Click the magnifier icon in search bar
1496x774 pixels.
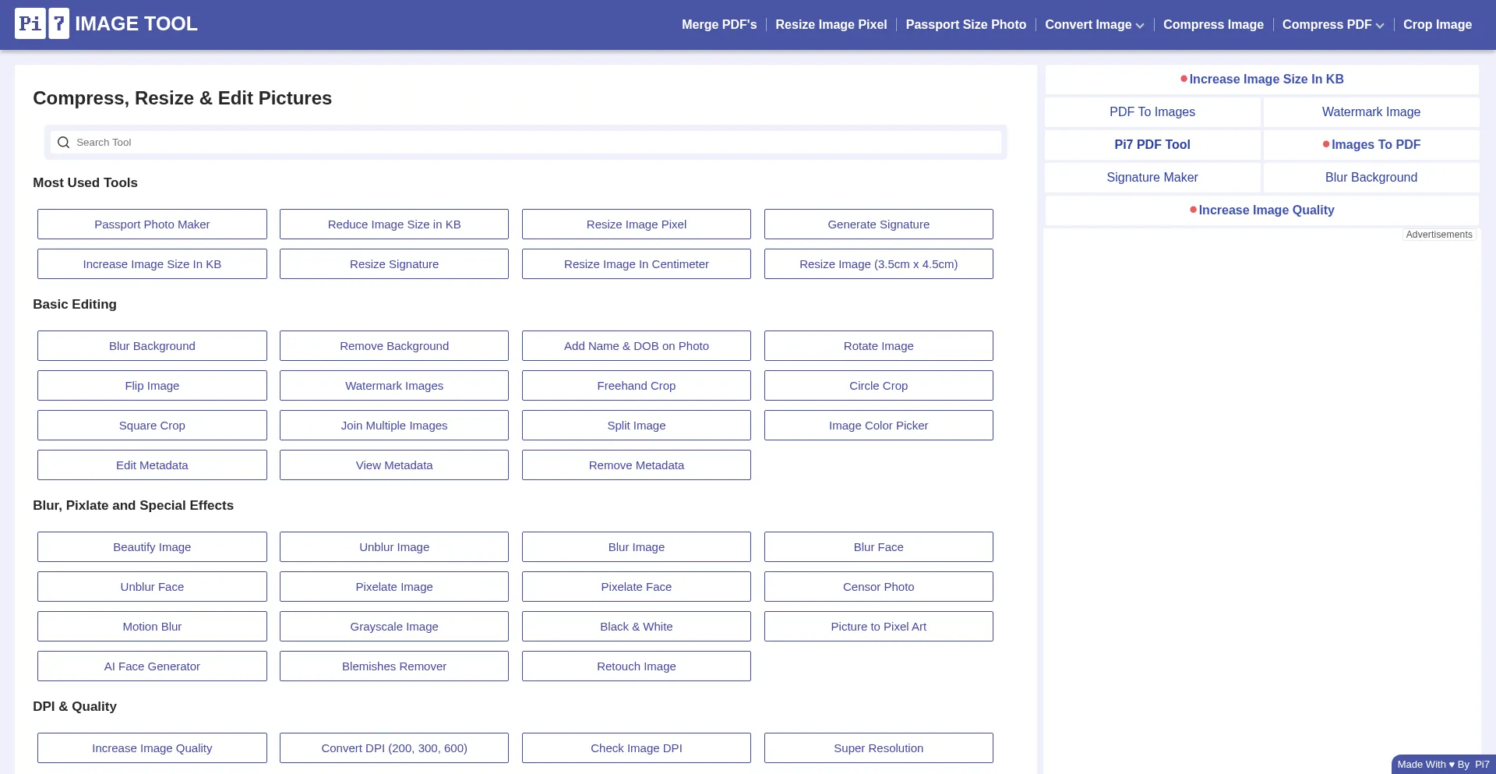64,143
